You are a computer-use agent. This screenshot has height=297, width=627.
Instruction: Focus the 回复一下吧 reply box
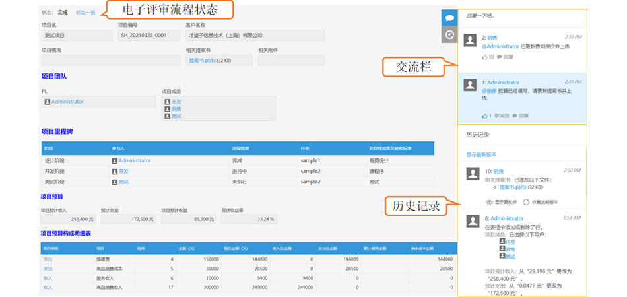522,16
